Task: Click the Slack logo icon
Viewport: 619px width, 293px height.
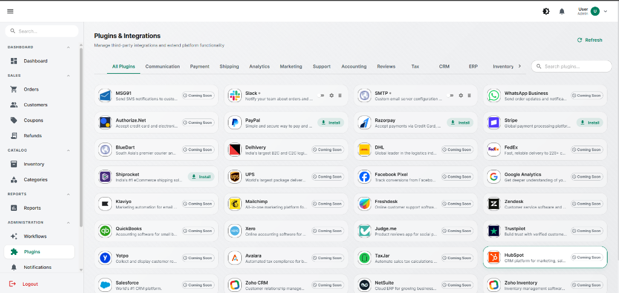Action: click(x=235, y=95)
